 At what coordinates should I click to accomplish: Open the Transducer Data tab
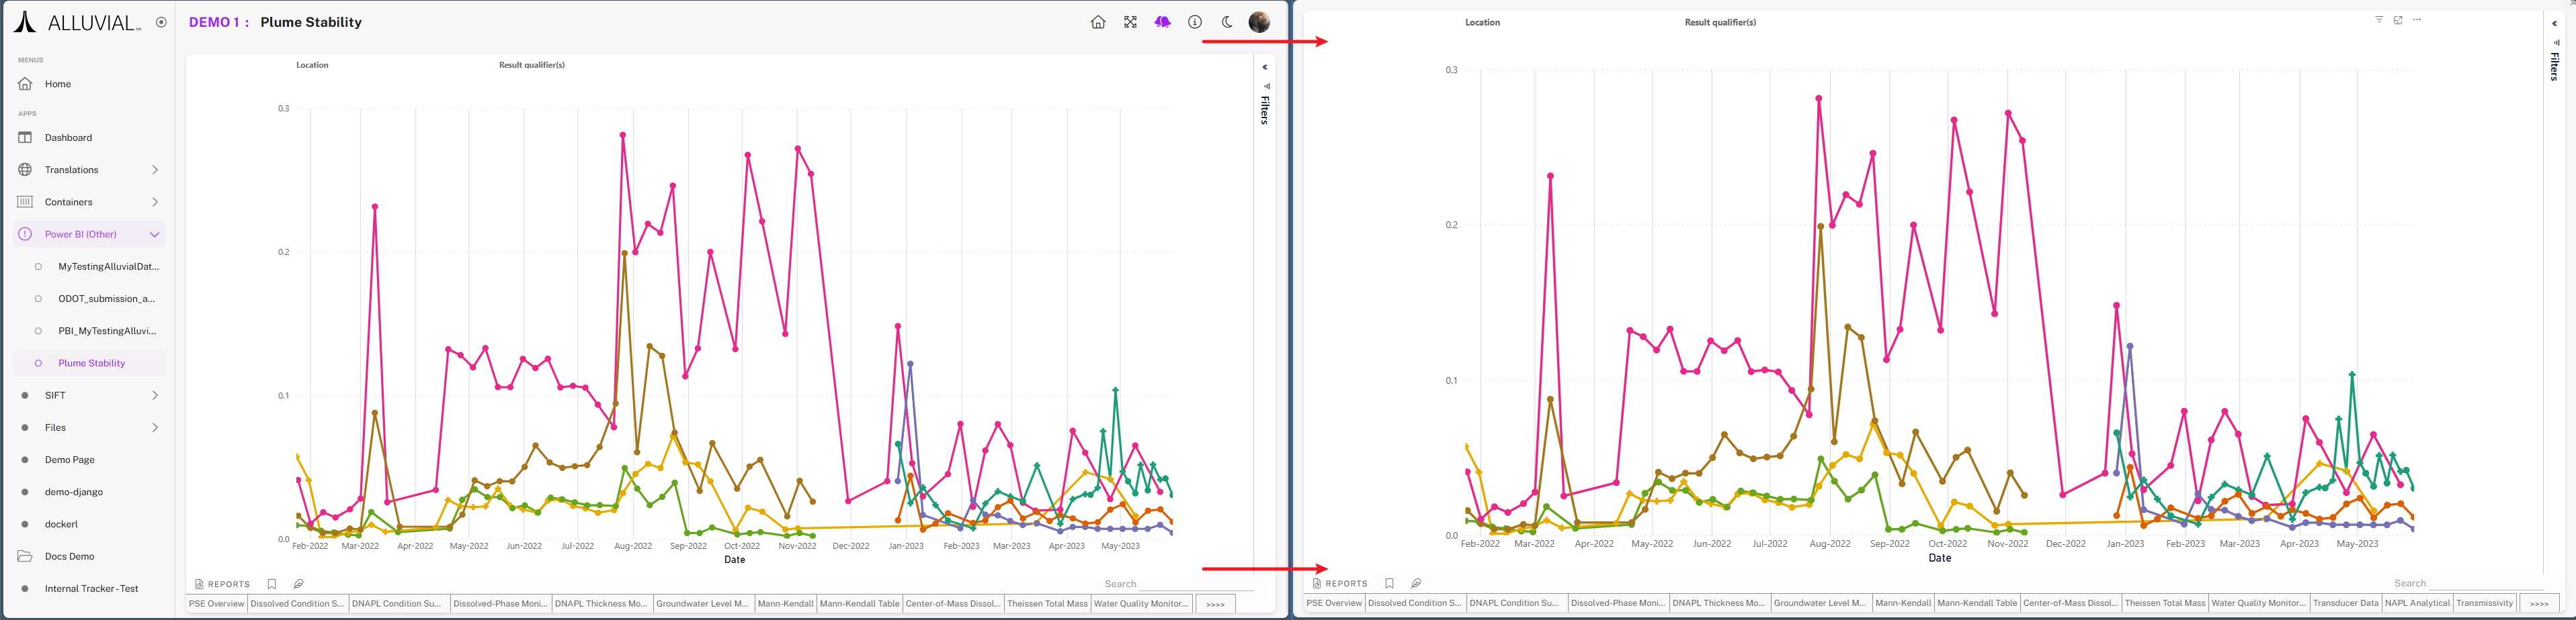pos(2345,603)
